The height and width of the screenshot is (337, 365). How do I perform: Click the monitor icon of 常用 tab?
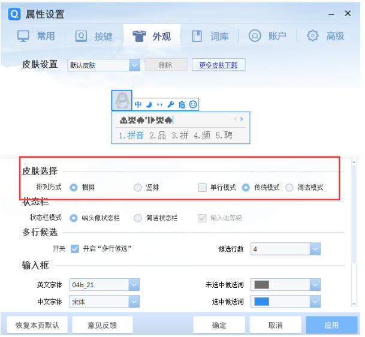[x=23, y=36]
